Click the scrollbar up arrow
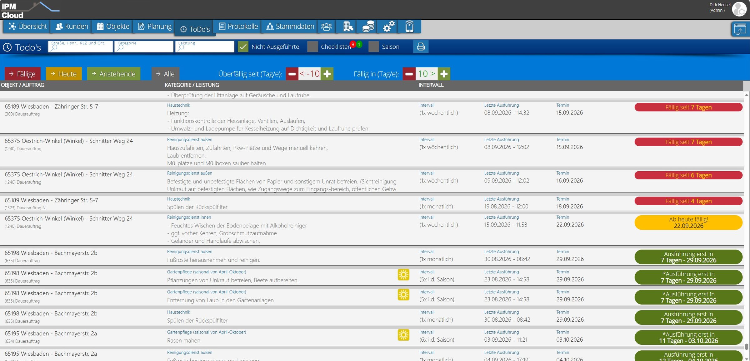750x361 pixels. point(747,95)
